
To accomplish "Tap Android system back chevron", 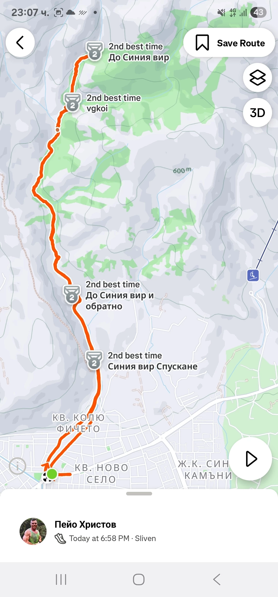I will pyautogui.click(x=217, y=579).
